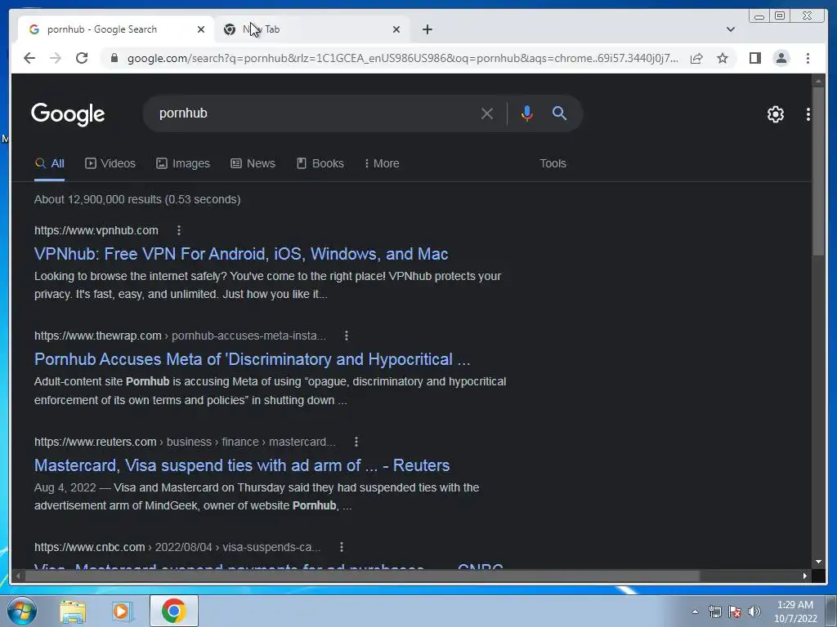The width and height of the screenshot is (837, 627).
Task: Show hidden system tray icons
Action: point(695,611)
